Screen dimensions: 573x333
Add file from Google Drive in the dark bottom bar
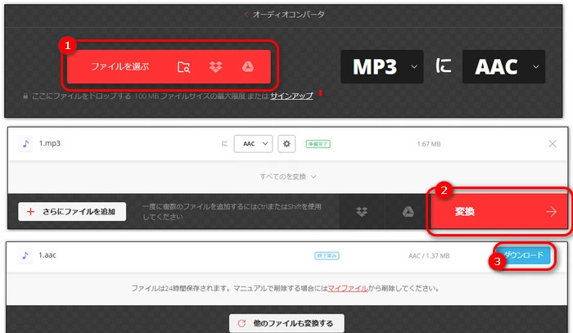[408, 211]
